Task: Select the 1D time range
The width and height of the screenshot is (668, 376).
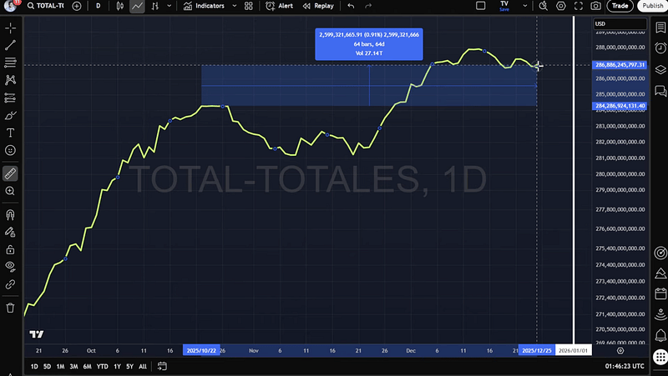Action: (x=34, y=366)
